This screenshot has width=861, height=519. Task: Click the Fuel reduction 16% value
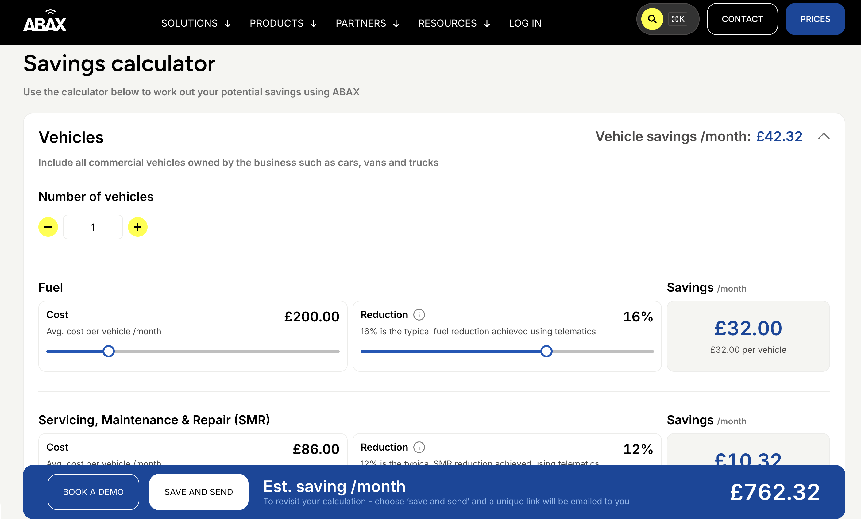[x=638, y=317]
